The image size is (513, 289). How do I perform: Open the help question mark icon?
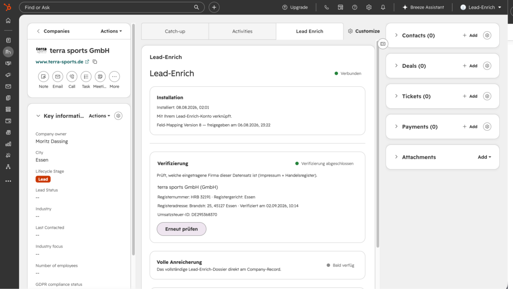[x=355, y=7]
